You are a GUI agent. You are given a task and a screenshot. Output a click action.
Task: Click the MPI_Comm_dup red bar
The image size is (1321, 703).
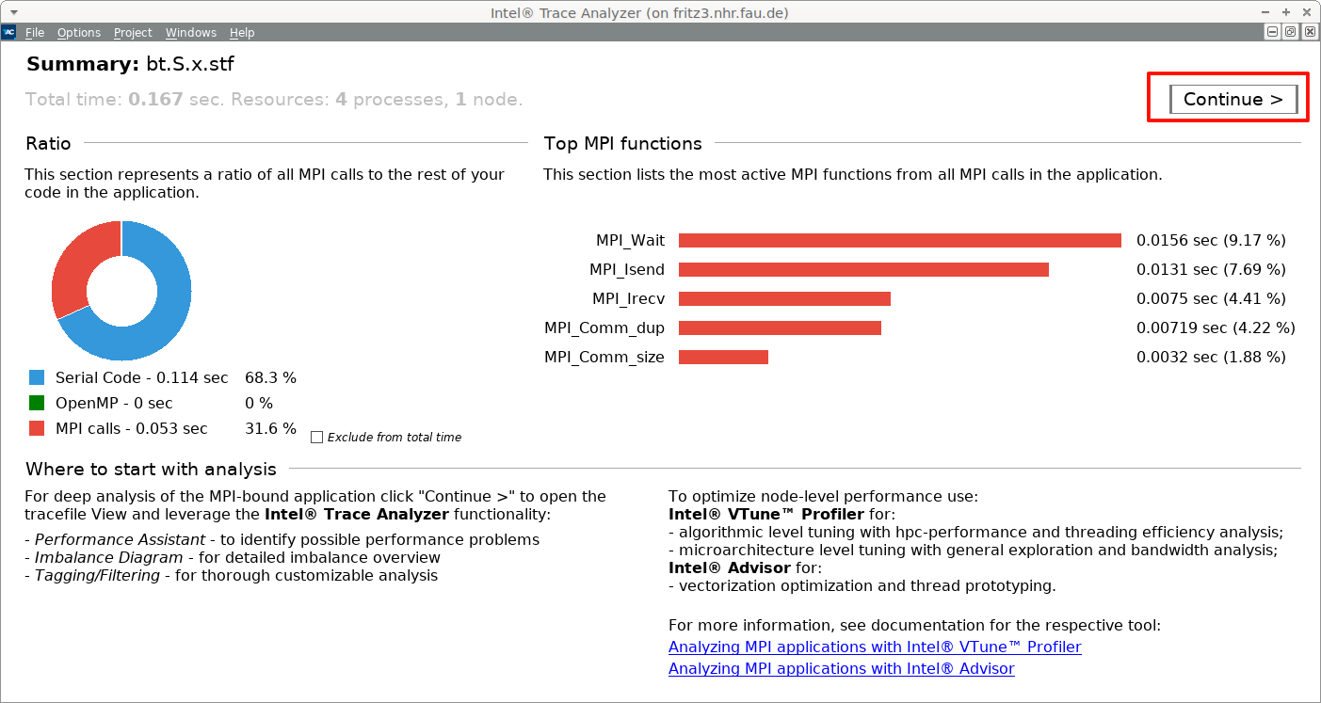point(780,328)
